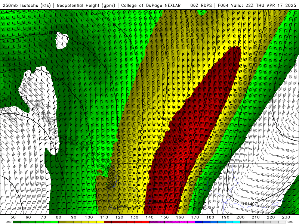Click the '06Z RDPS' model run label
299x224 pixels.
click(201, 6)
